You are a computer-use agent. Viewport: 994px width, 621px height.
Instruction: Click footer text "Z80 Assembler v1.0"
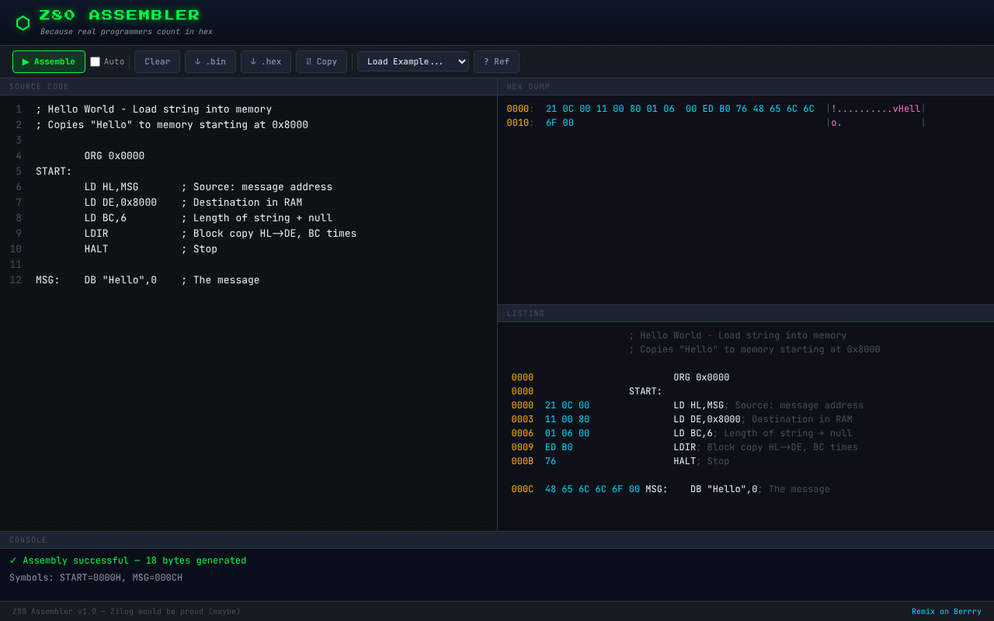(54, 612)
